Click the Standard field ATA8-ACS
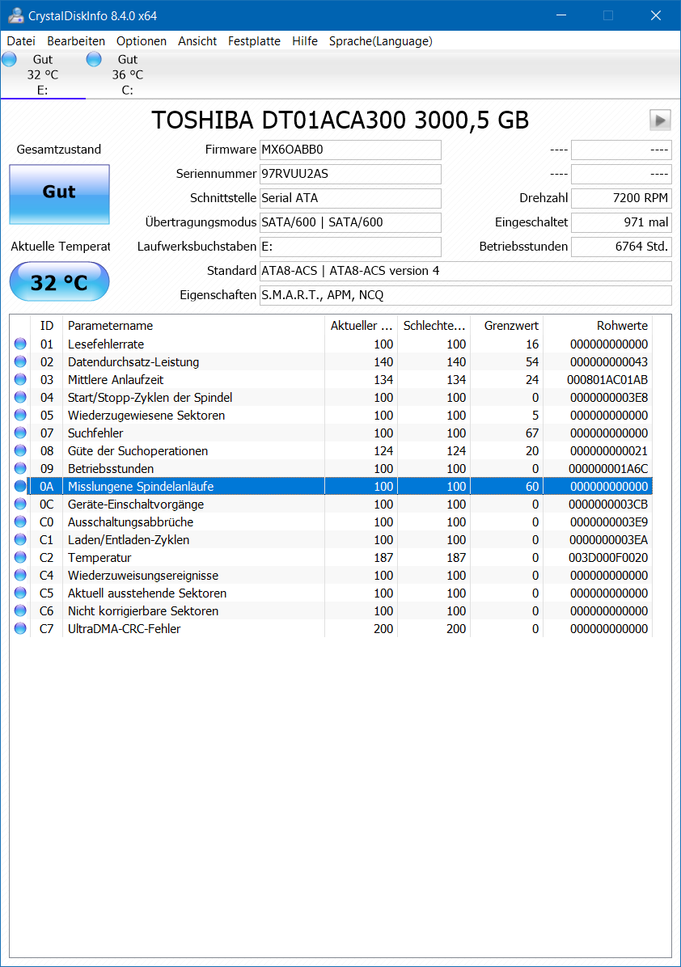The image size is (681, 967). (466, 271)
